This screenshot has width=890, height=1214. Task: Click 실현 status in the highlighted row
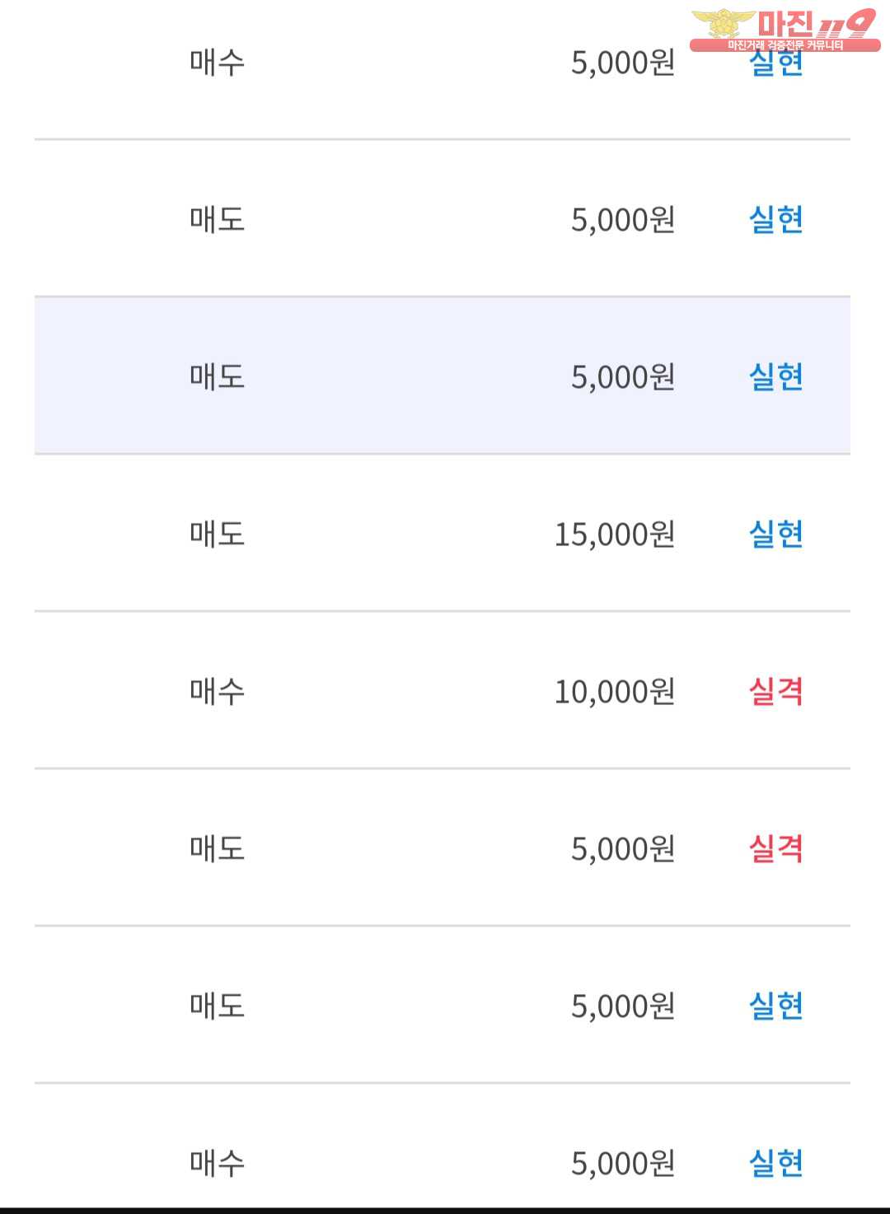775,376
